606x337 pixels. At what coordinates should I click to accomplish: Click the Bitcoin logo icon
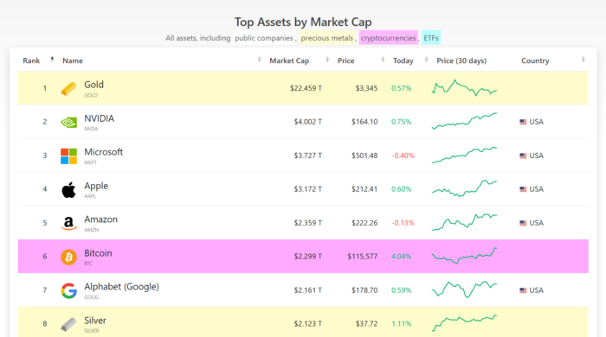coord(68,257)
